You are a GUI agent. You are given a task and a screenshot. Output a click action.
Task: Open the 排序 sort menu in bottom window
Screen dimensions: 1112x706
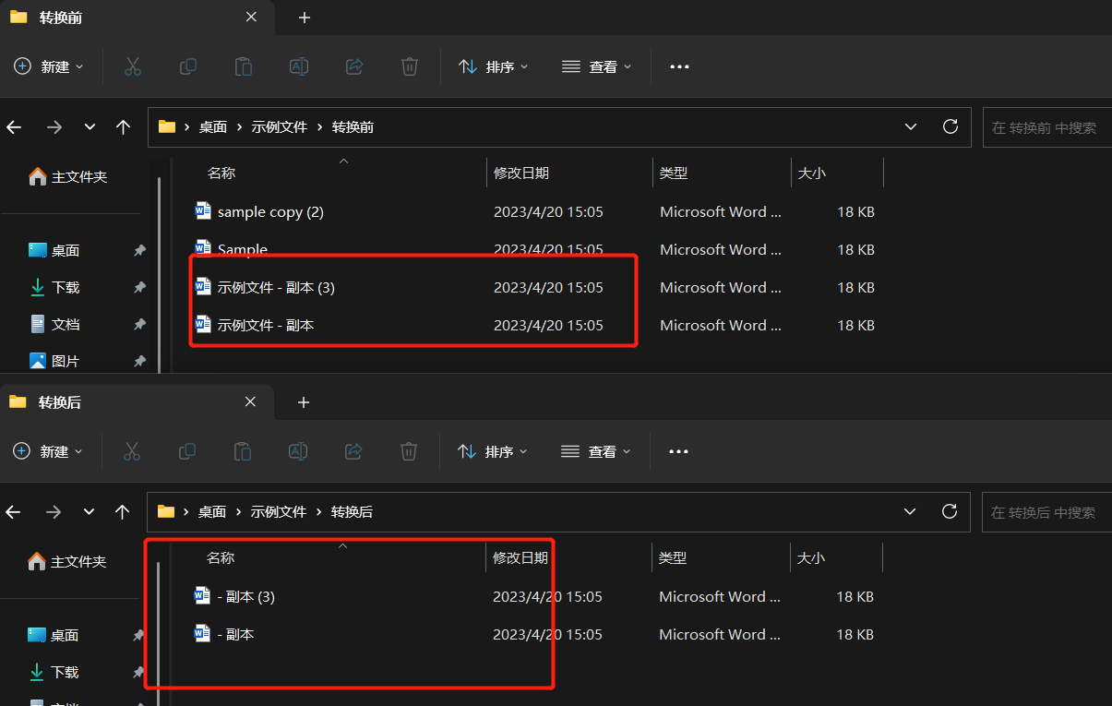494,451
